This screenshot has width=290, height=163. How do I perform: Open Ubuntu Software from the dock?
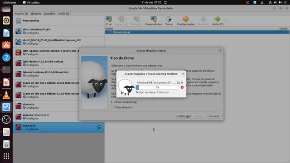point(6,45)
